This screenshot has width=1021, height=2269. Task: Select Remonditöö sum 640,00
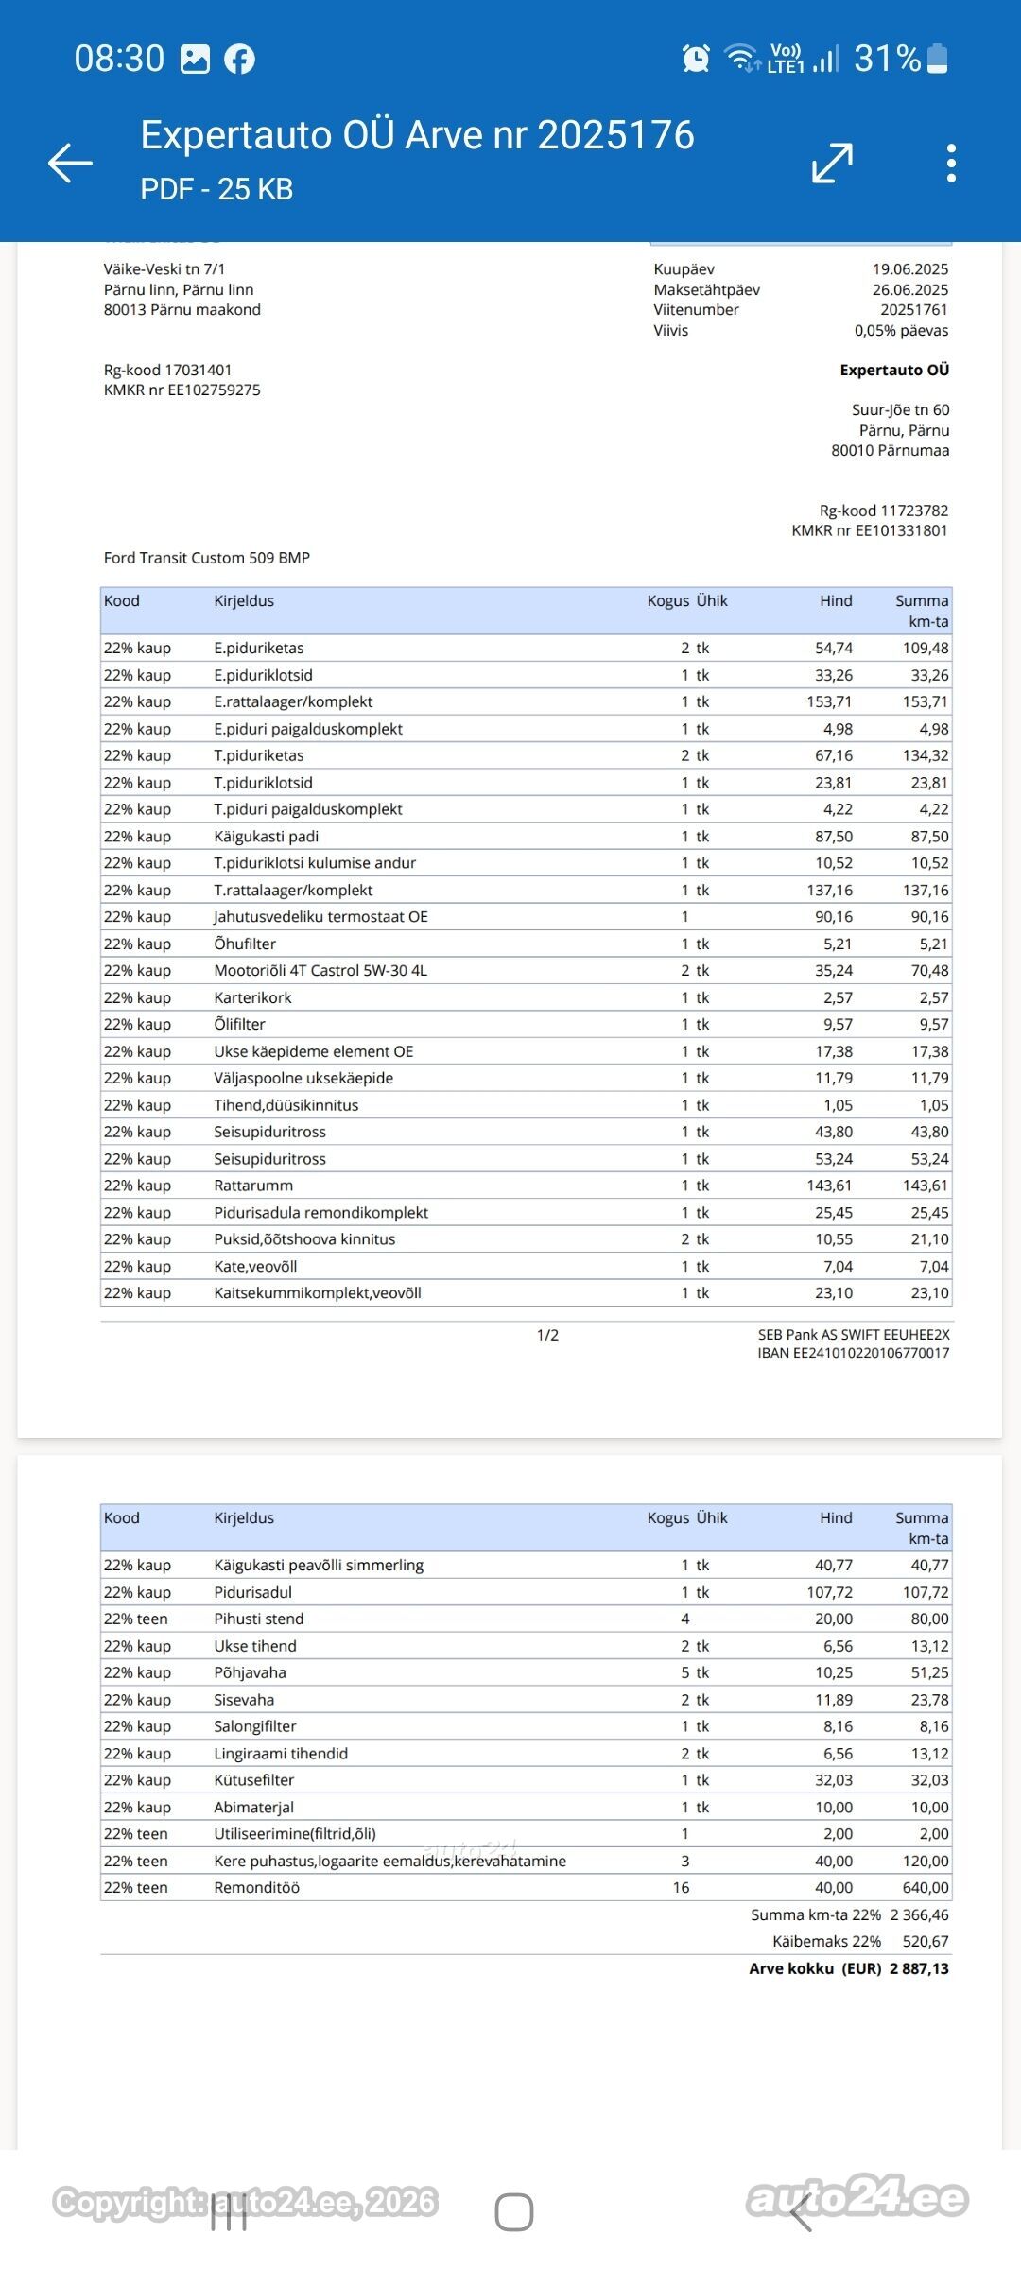[x=926, y=1888]
